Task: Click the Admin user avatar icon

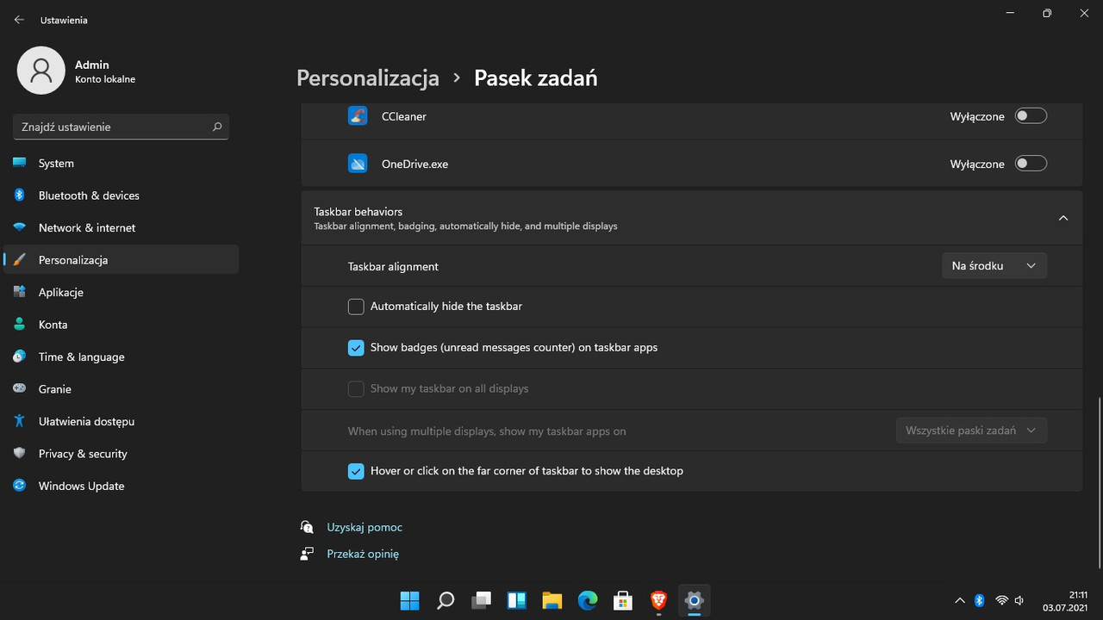Action: 41,71
